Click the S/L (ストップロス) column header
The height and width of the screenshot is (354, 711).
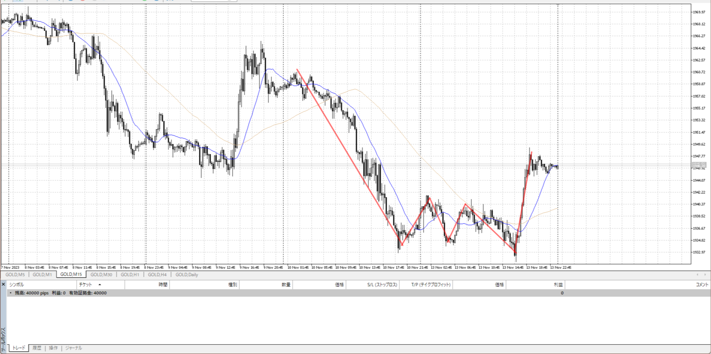382,285
